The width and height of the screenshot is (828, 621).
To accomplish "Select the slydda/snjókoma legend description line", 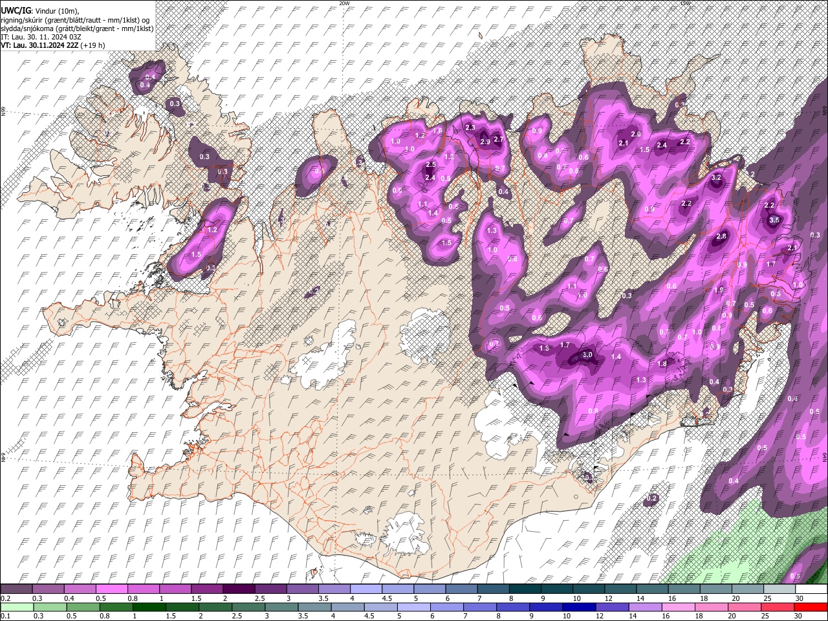I will click(77, 28).
